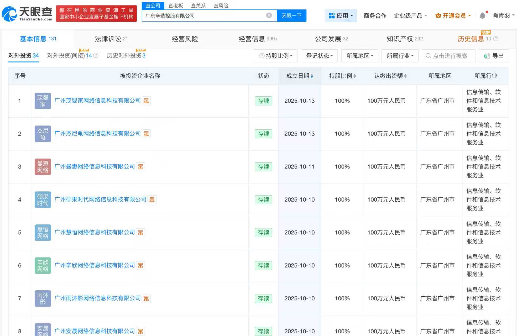Open 企业图谱 icon beside 广州茂婴家公司
Screen dimensions: 517x336
[147, 101]
